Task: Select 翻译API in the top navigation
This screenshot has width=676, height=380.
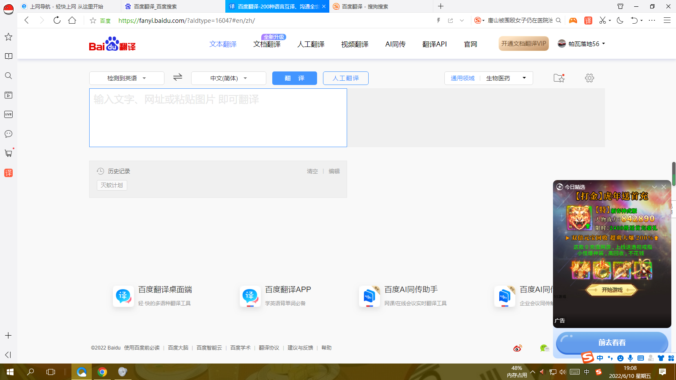Action: pyautogui.click(x=435, y=44)
